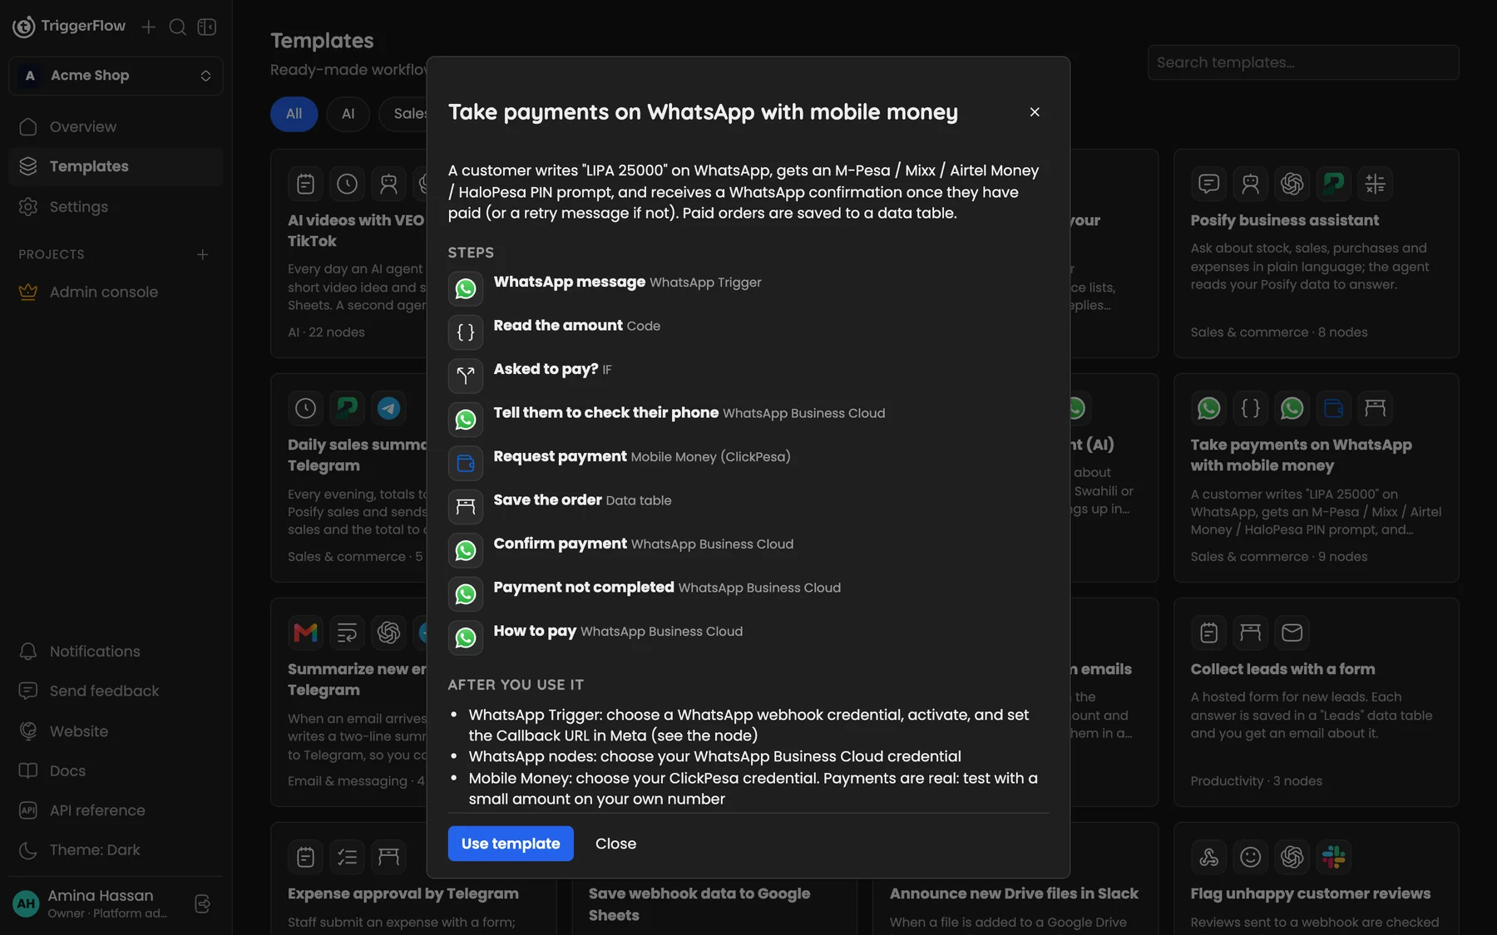This screenshot has width=1497, height=935.
Task: Click the Gmail icon on Summarize new emails card
Action: (306, 632)
